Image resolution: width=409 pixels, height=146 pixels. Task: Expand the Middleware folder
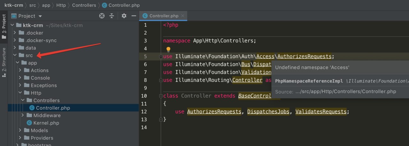22,115
